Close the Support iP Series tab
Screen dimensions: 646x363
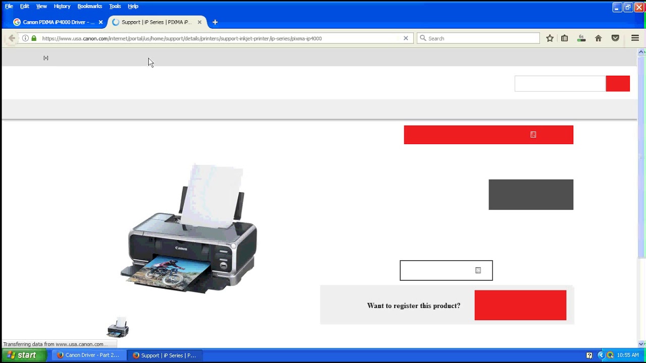pos(199,22)
